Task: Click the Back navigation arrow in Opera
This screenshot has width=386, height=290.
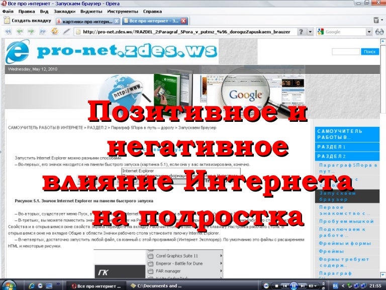Action: pos(19,32)
